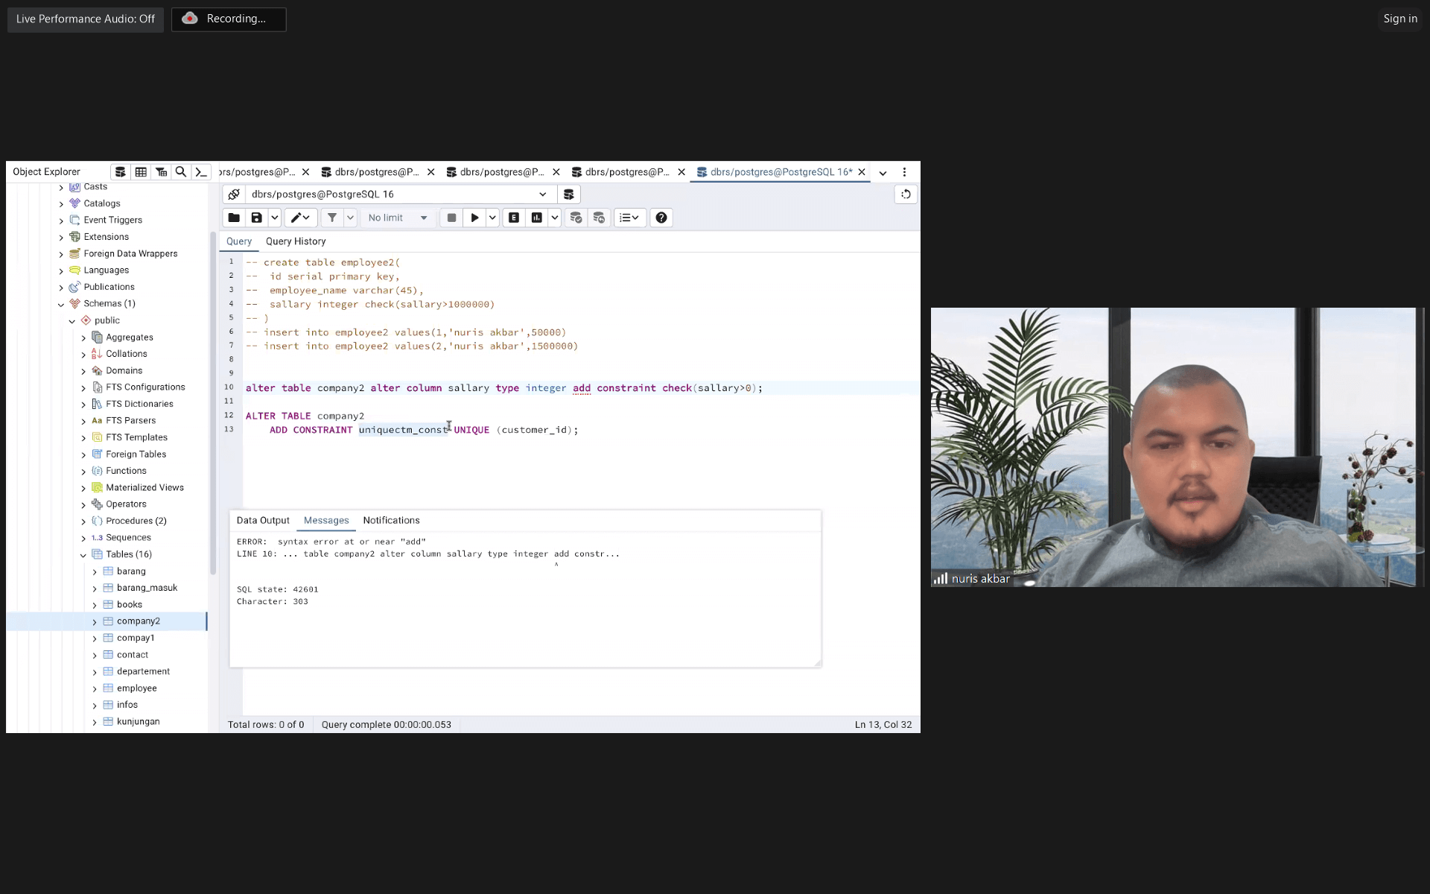Toggle the connection status icon
1430x894 pixels.
click(234, 194)
